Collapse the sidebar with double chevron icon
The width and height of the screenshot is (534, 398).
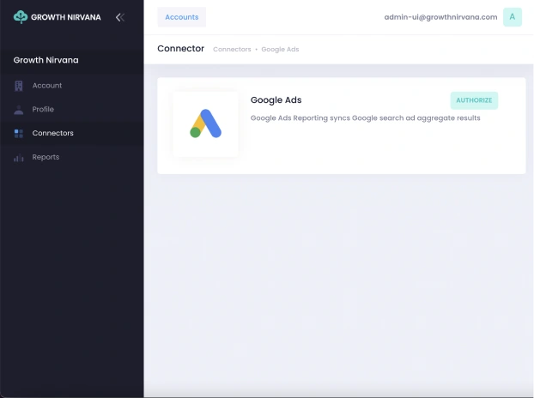click(x=120, y=17)
